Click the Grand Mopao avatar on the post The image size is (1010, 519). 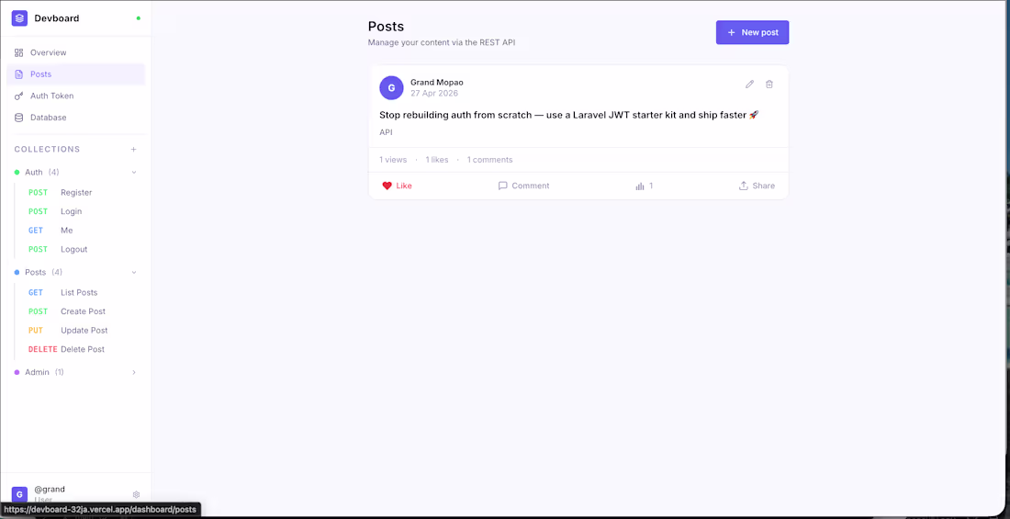(392, 87)
